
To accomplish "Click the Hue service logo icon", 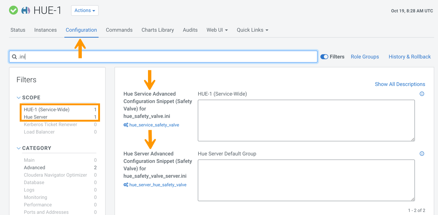I will 26,10.
